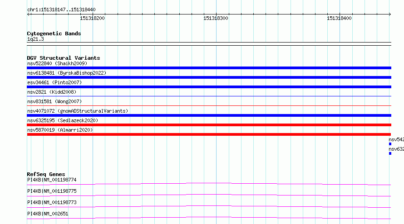Select the magenta intron line for NM_001198774
Screen dimensions: 404x224
click(x=209, y=184)
